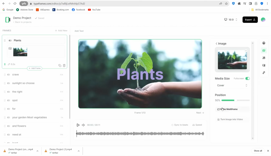Delete the Plants frame with trash icon
Image resolution: width=271 pixels, height=156 pixels.
[64, 65]
